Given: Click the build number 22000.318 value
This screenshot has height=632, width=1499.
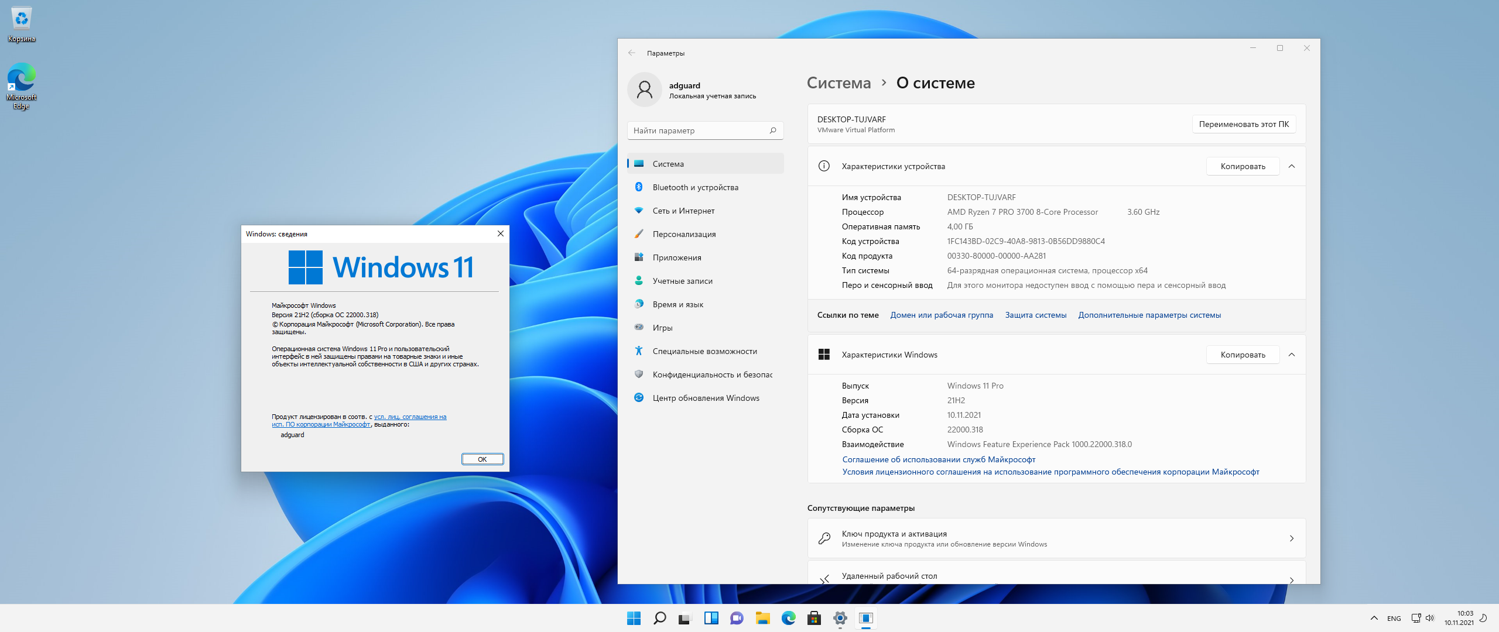Looking at the screenshot, I should point(965,430).
